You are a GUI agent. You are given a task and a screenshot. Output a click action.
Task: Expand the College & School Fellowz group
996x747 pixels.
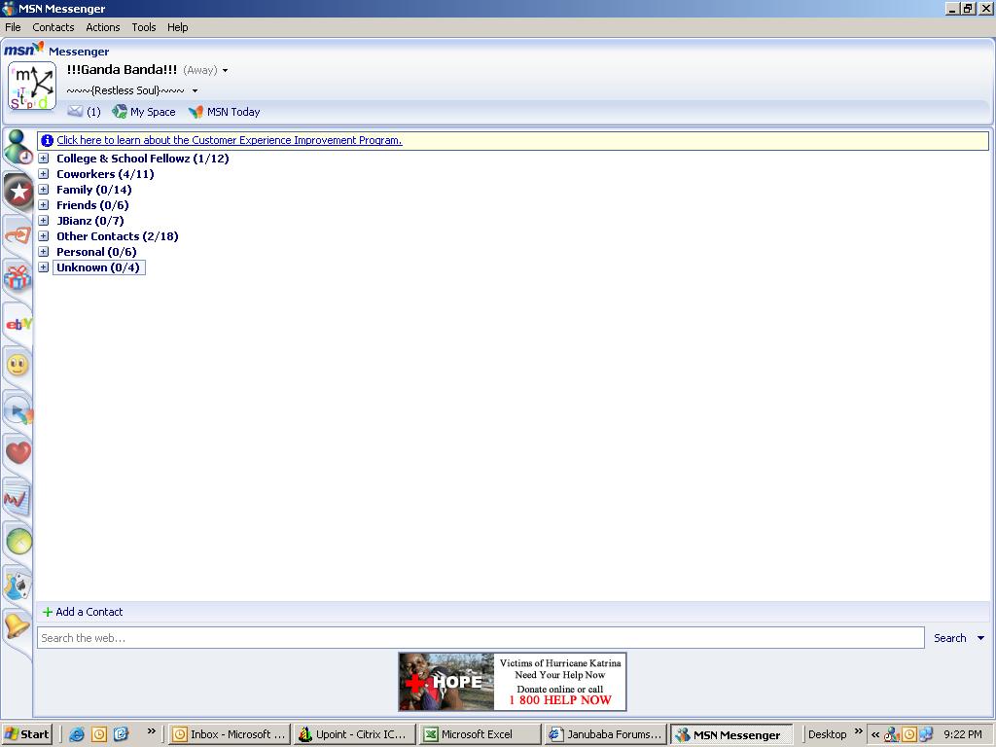point(43,159)
